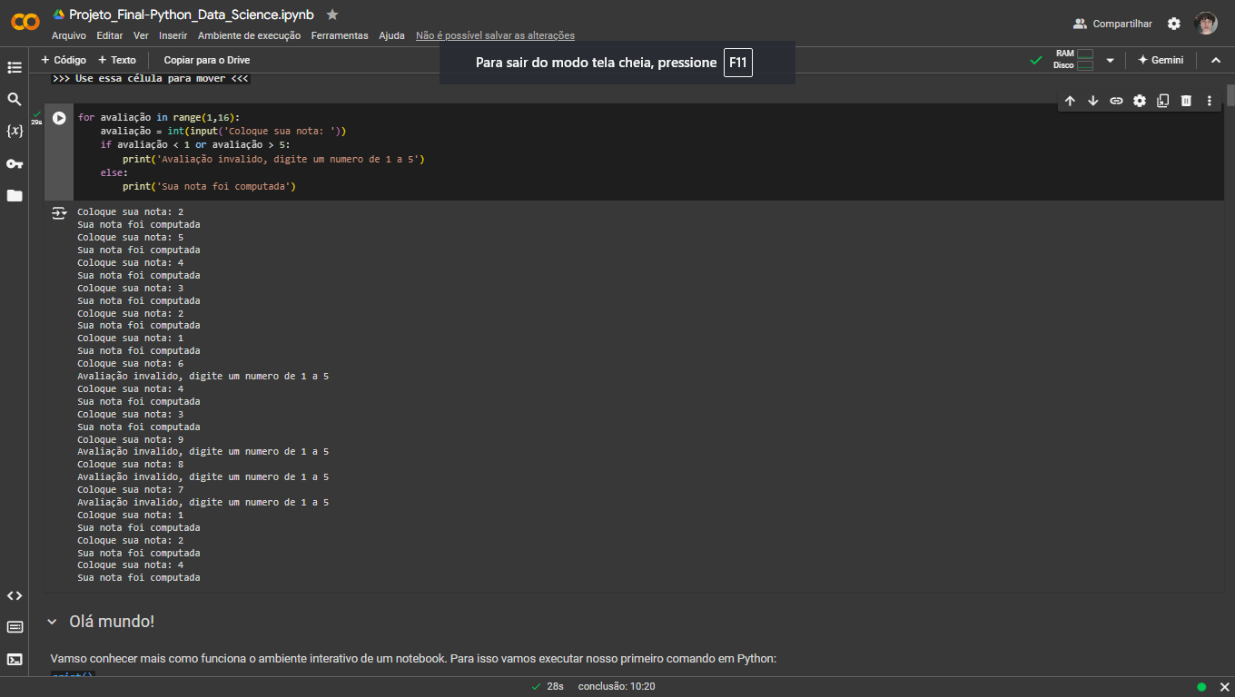Open the variables {x} sidebar panel
The image size is (1235, 697).
pyautogui.click(x=15, y=131)
